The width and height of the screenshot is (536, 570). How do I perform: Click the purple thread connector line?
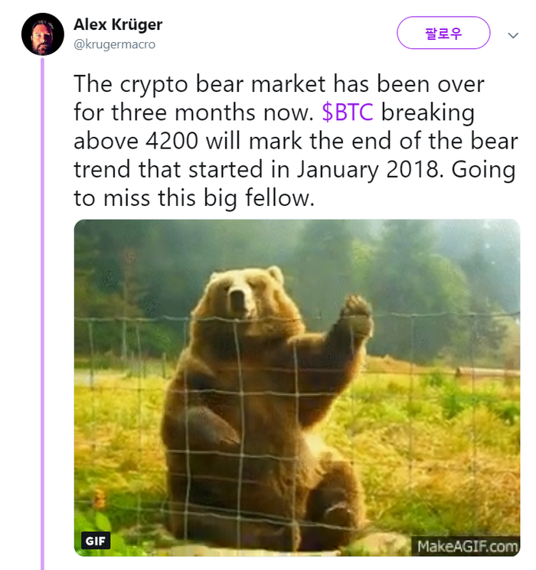pos(42,313)
